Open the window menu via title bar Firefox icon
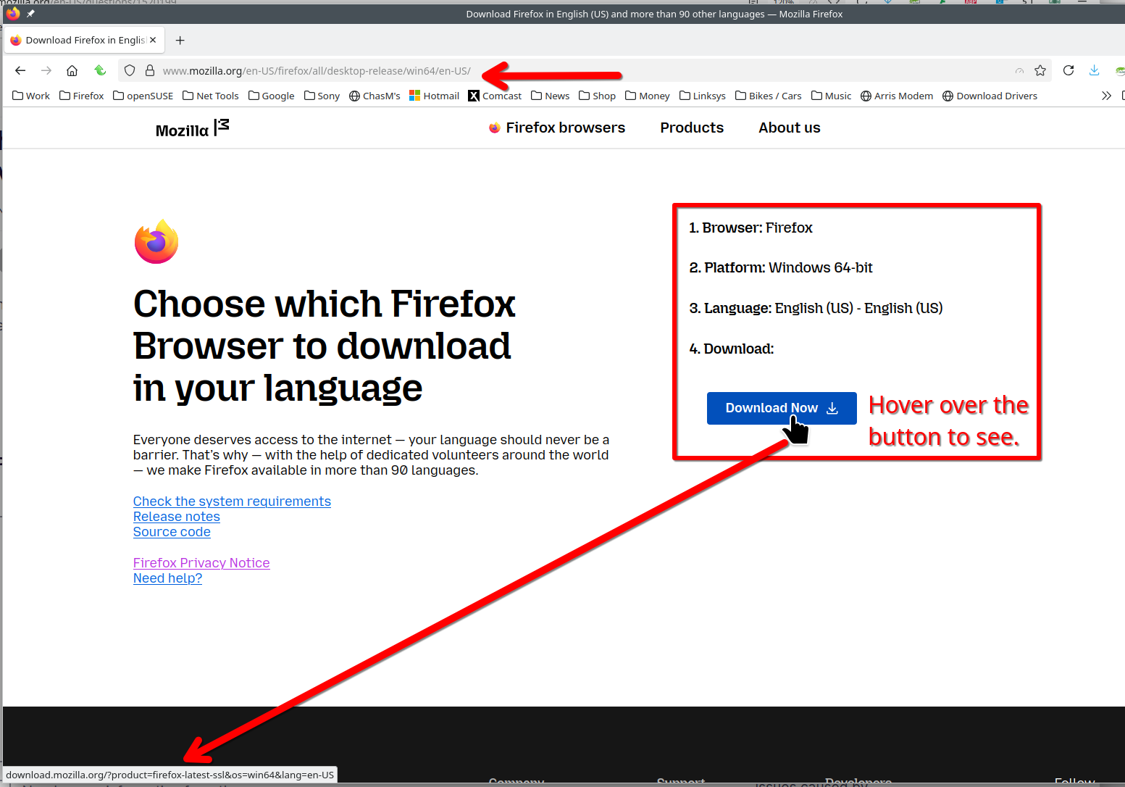 pyautogui.click(x=13, y=13)
